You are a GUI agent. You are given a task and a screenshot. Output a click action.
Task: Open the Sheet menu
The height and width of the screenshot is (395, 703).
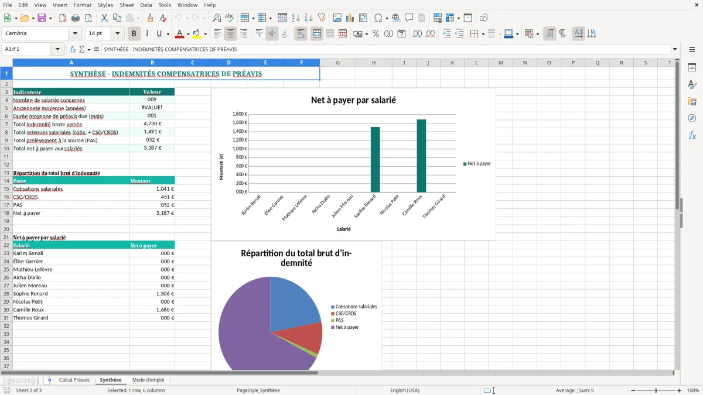[127, 5]
